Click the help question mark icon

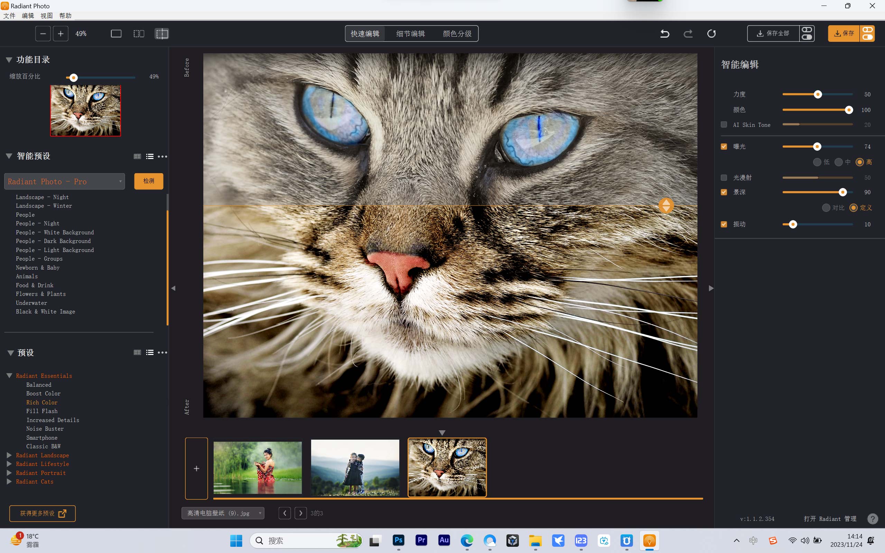pyautogui.click(x=873, y=519)
